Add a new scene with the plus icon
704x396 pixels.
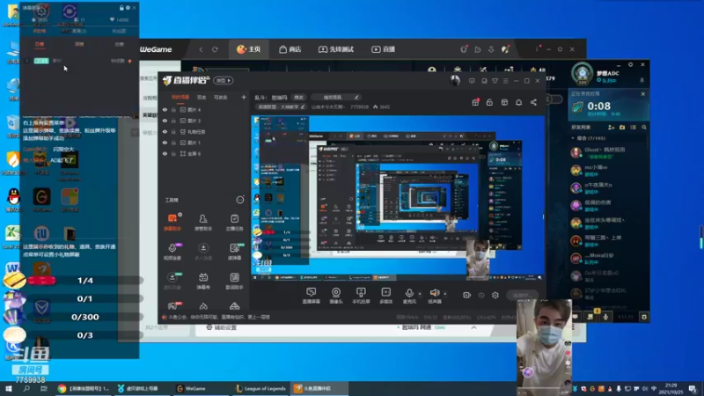click(x=244, y=97)
